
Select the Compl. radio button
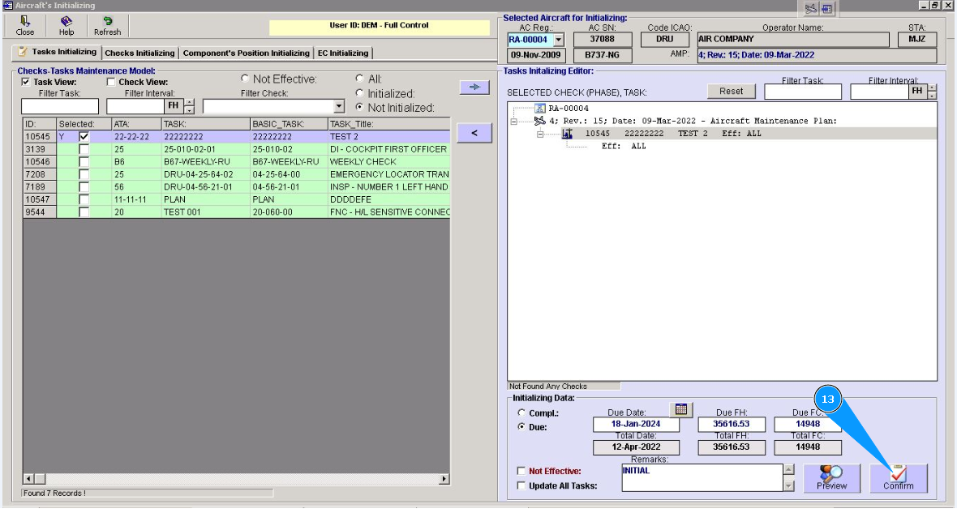pos(521,413)
